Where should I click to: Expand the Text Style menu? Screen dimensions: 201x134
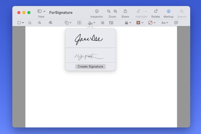pyautogui.click(x=164, y=23)
